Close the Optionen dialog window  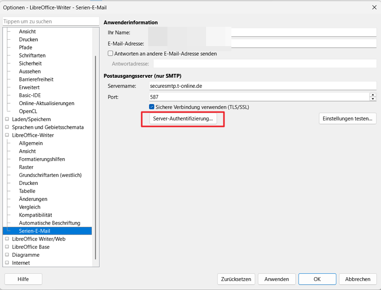pyautogui.click(x=374, y=7)
